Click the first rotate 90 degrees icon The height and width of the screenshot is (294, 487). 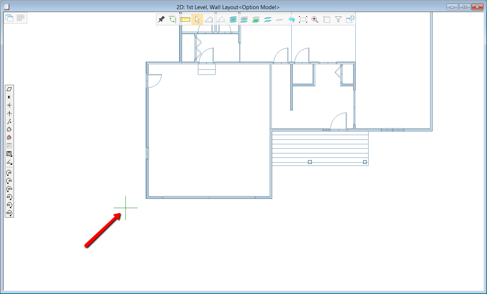(x=9, y=181)
